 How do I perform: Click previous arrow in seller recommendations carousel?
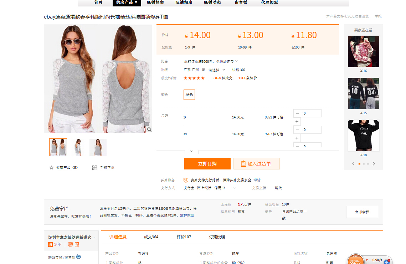tap(353, 164)
